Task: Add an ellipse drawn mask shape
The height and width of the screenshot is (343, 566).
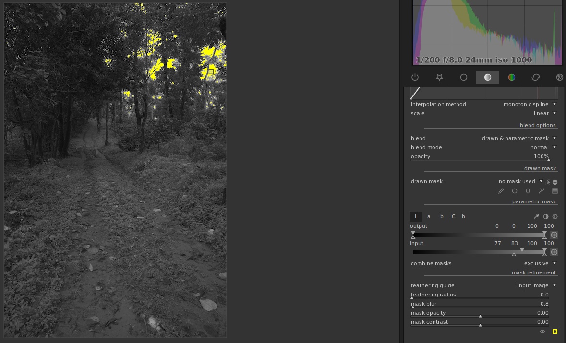Action: (x=528, y=191)
